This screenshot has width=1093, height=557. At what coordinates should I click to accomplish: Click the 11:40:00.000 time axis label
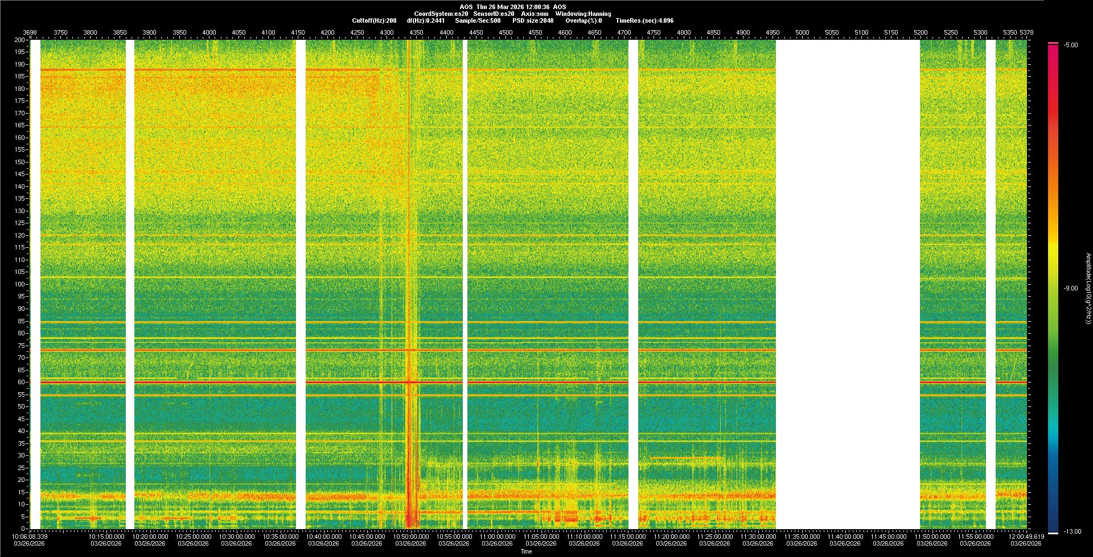tap(845, 536)
